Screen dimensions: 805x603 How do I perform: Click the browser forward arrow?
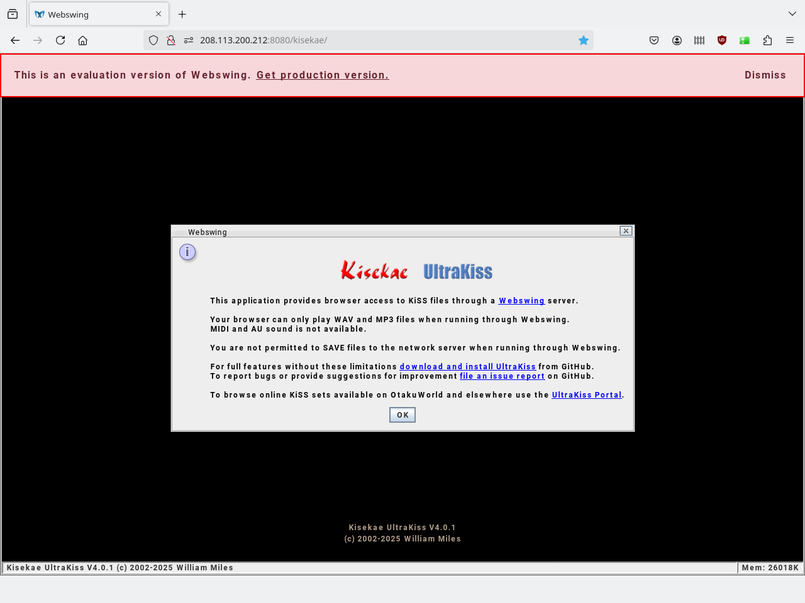pyautogui.click(x=38, y=40)
